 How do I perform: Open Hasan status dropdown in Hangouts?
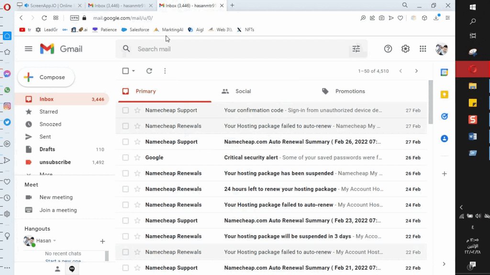pyautogui.click(x=55, y=241)
